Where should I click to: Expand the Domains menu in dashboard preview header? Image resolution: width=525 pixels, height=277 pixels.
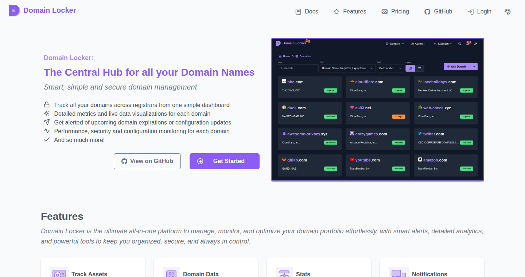pos(395,44)
